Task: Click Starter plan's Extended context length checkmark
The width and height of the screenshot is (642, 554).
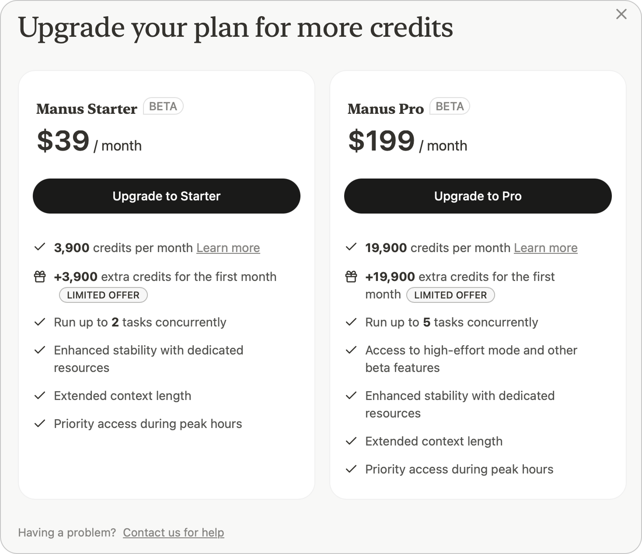Action: point(40,396)
